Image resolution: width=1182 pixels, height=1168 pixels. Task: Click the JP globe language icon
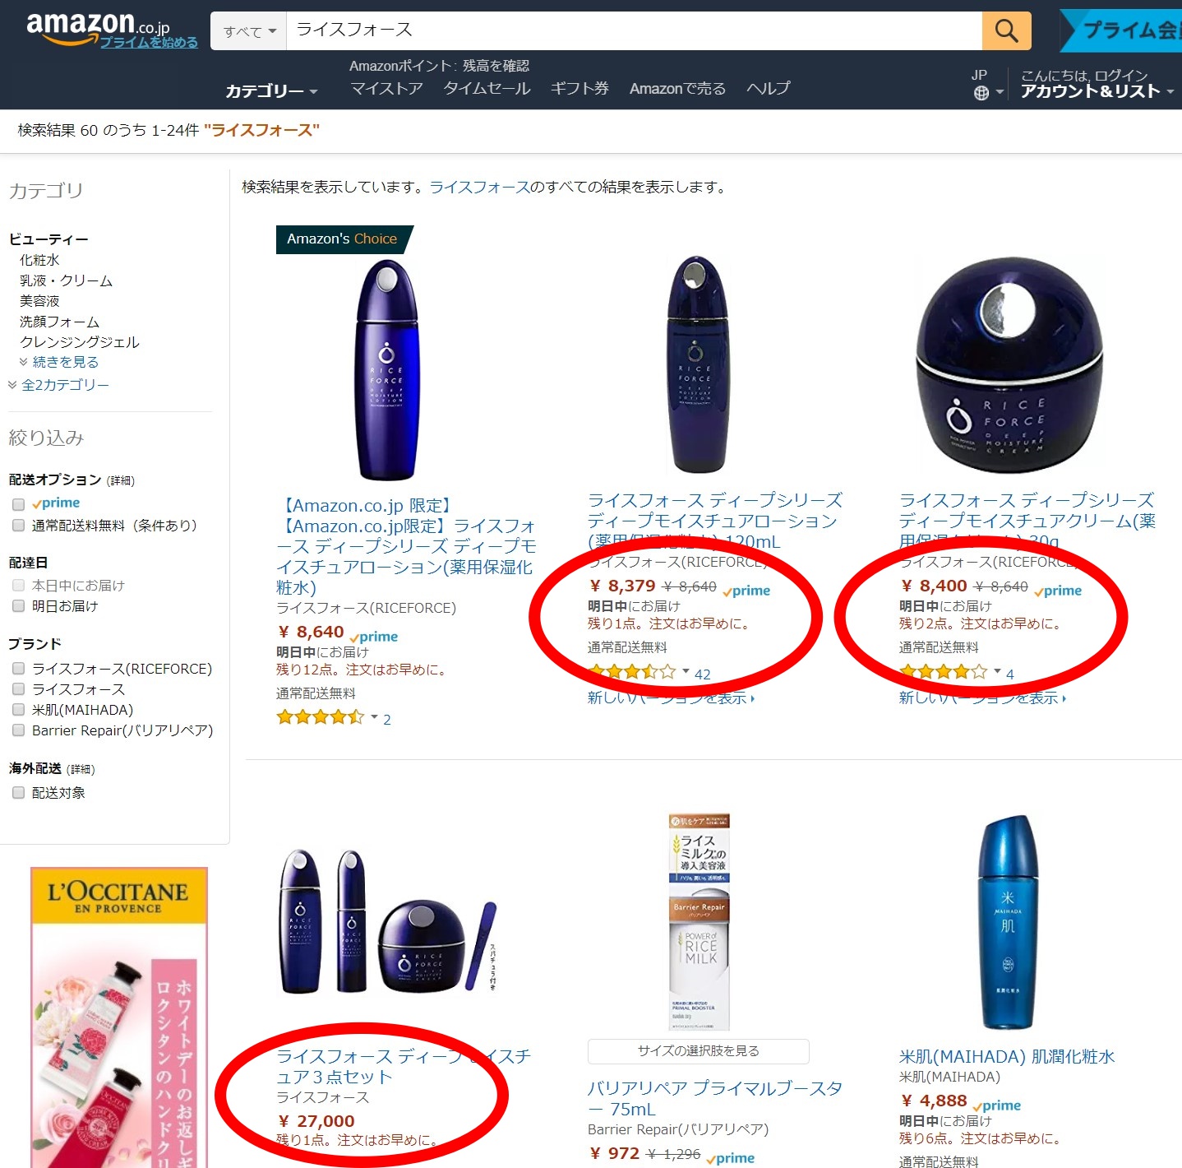981,93
